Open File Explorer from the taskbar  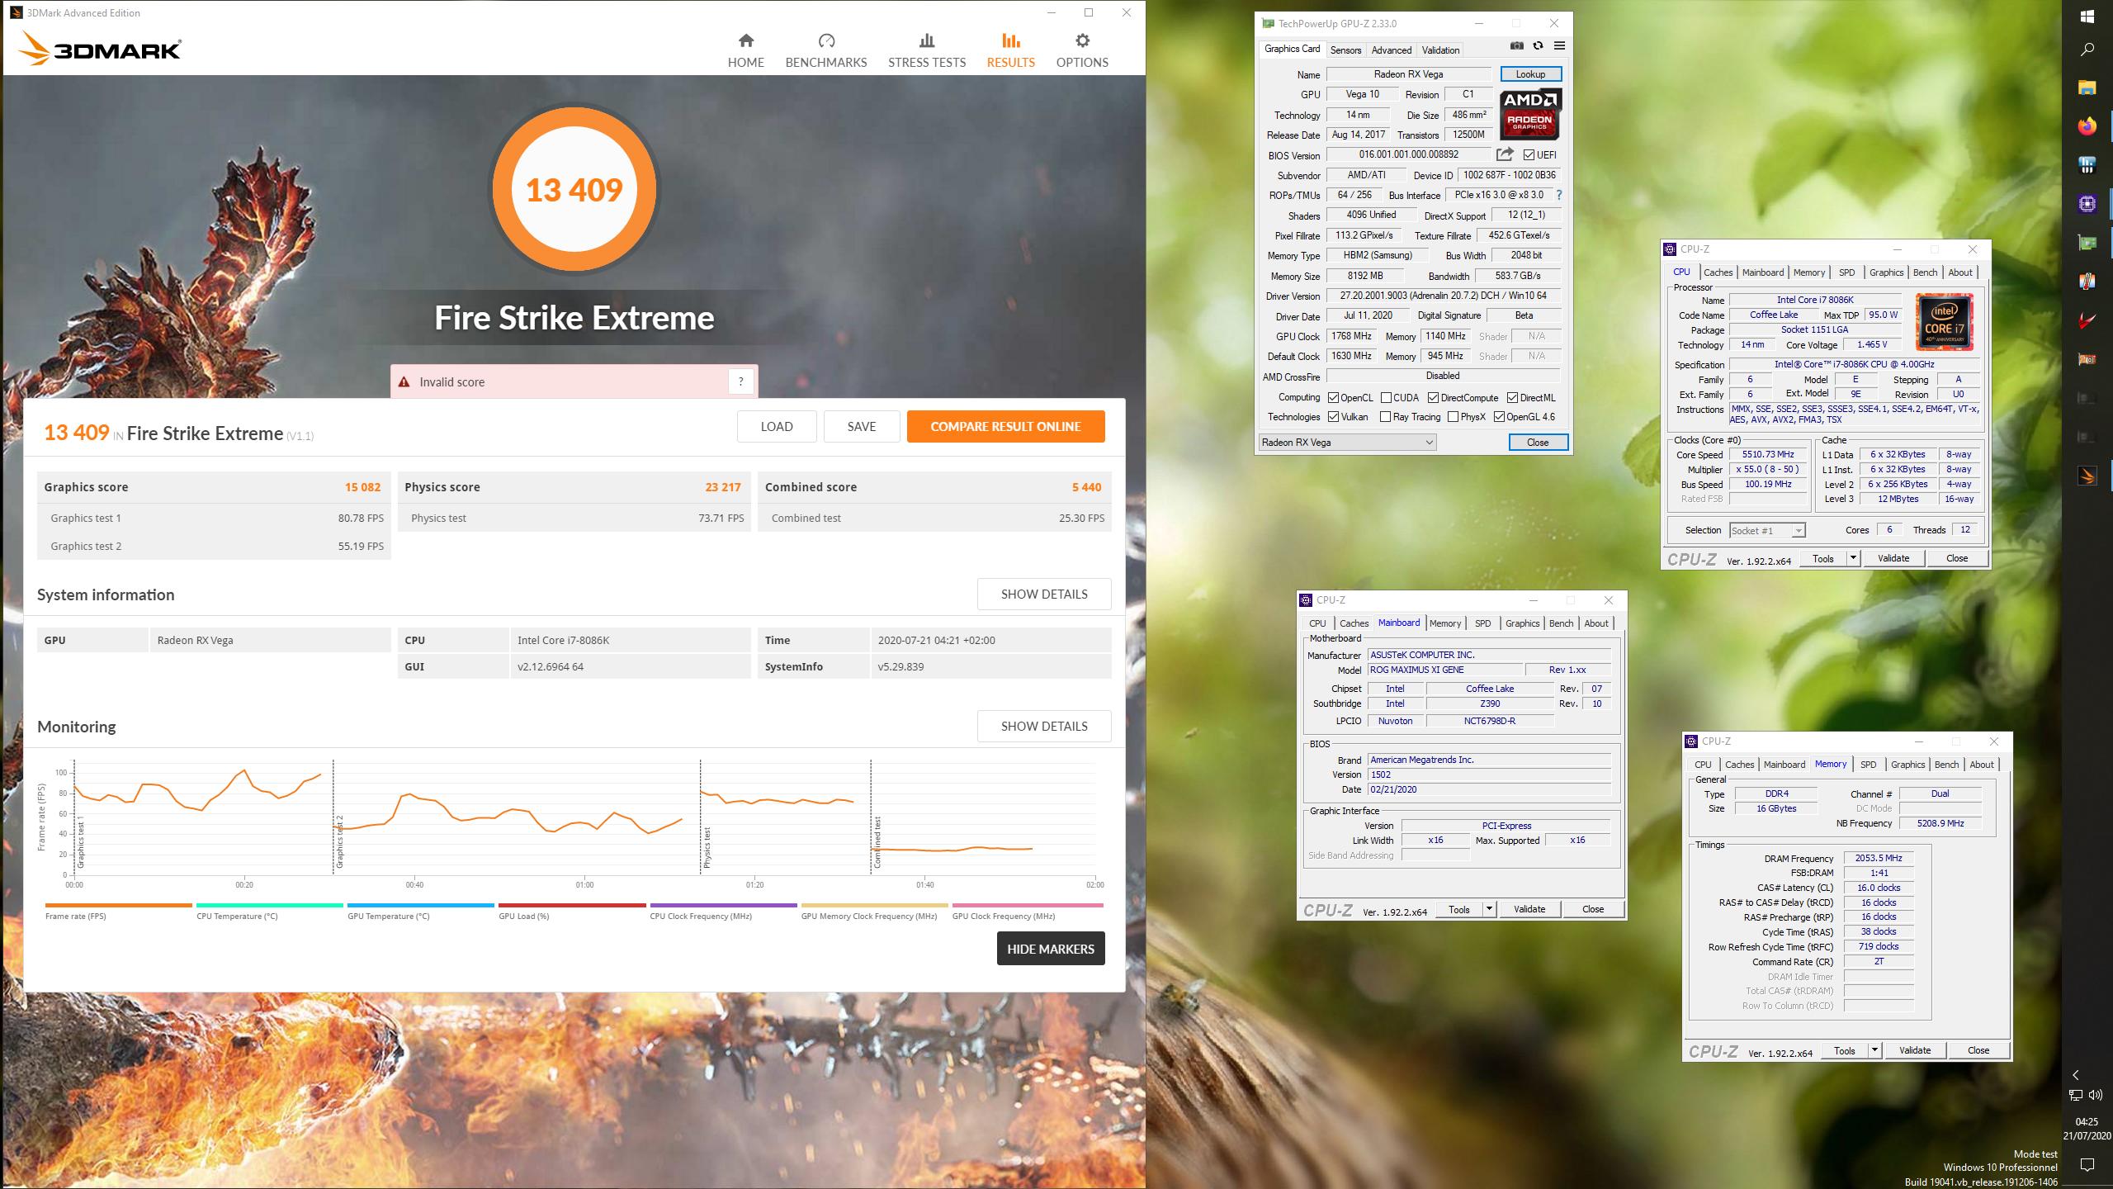2087,88
